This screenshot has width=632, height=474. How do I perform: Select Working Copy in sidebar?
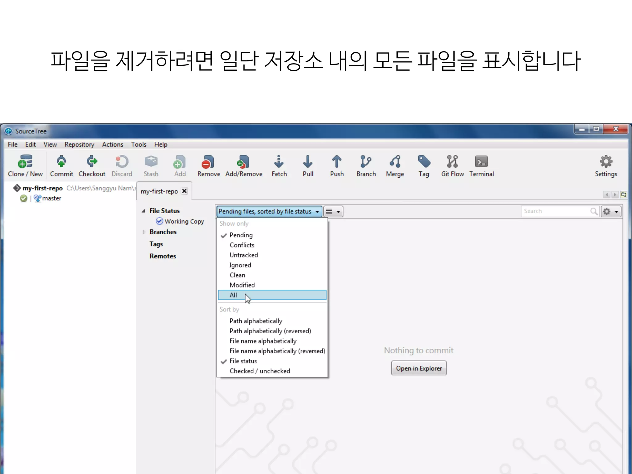(x=180, y=221)
